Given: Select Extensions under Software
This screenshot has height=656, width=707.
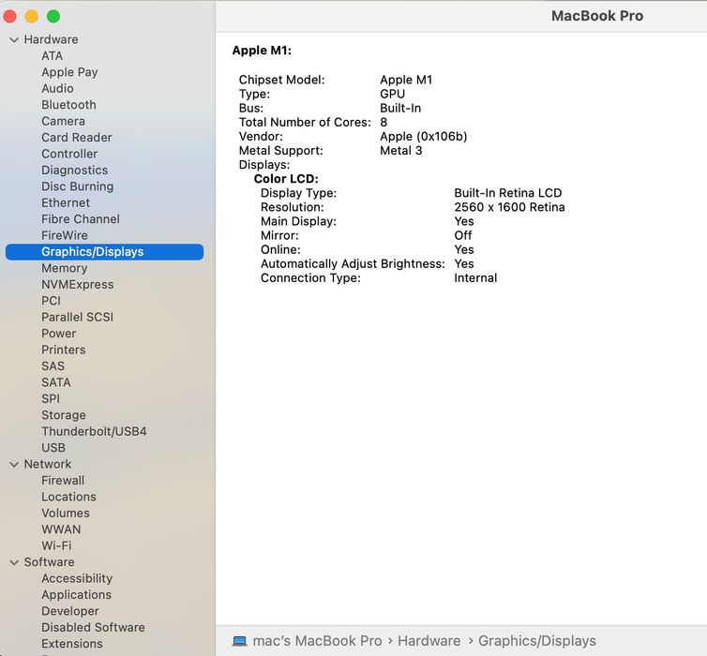Looking at the screenshot, I should (71, 644).
